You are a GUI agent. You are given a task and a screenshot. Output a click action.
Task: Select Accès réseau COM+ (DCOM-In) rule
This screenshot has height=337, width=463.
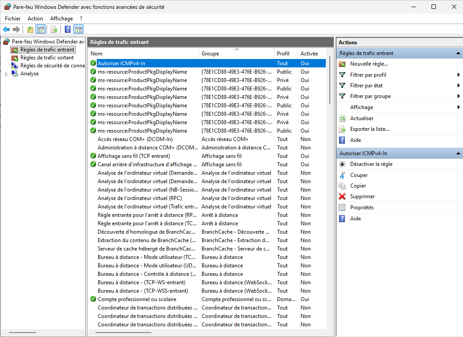(208, 139)
